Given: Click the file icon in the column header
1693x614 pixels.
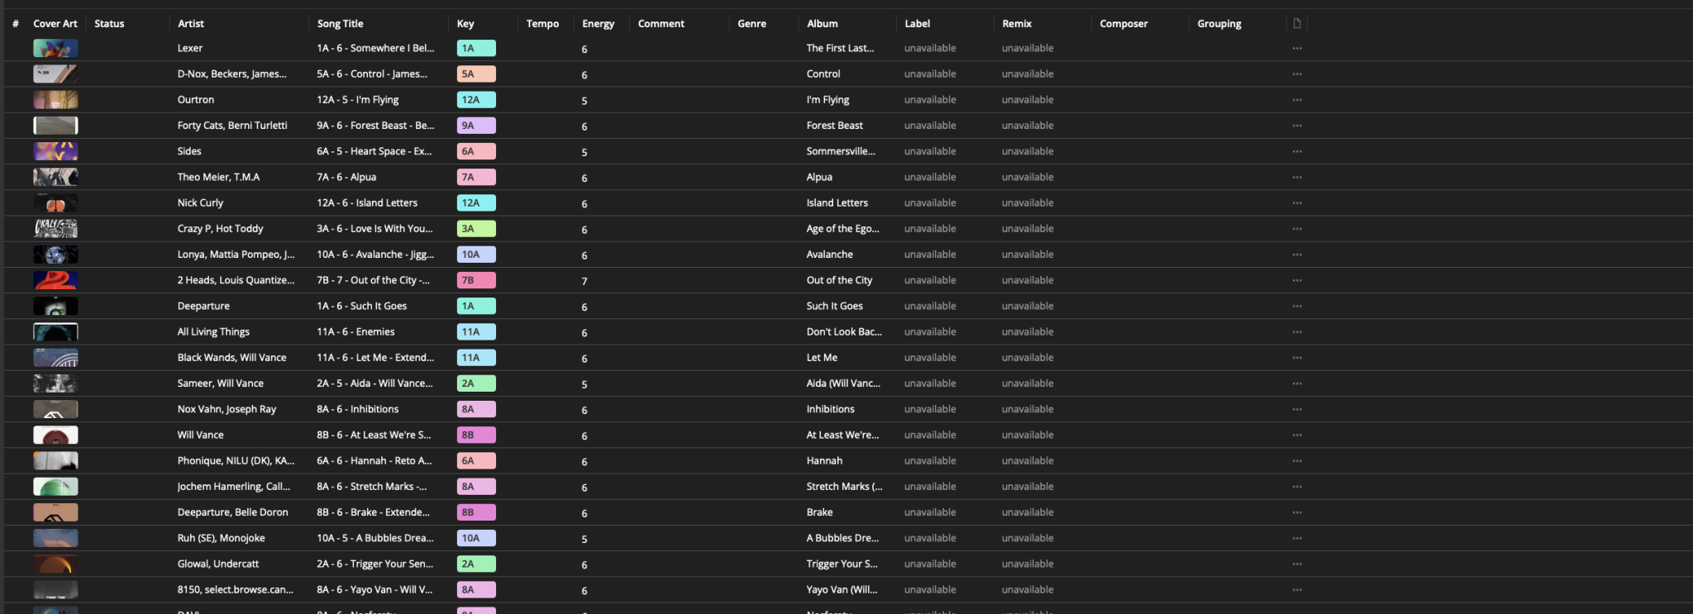Looking at the screenshot, I should pos(1296,23).
